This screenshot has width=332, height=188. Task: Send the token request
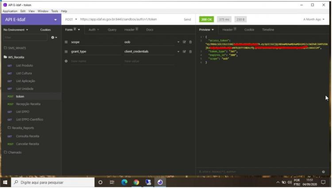pyautogui.click(x=187, y=19)
